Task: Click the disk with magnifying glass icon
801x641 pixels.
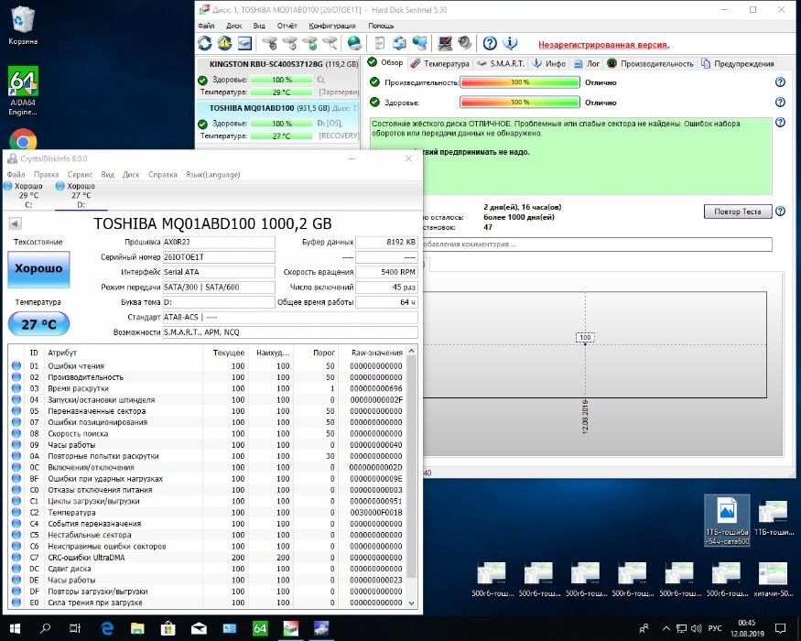Action: tap(330, 44)
